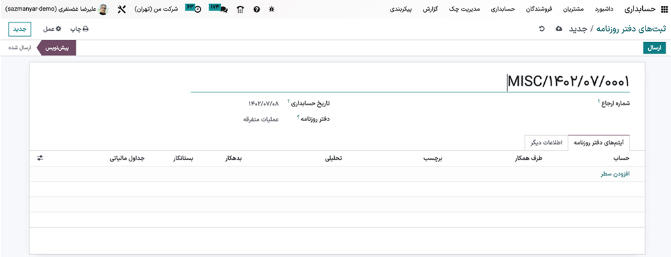Open the چاپ print menu
Screen dimensions: 671x257
coord(79,29)
